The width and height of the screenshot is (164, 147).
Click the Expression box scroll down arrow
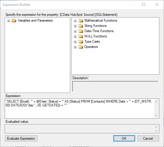tap(156, 116)
